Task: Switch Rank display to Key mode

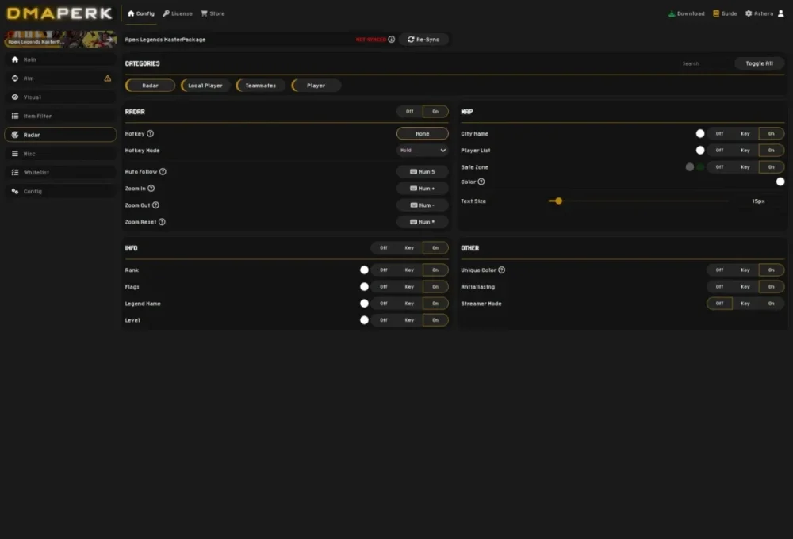Action: point(409,269)
